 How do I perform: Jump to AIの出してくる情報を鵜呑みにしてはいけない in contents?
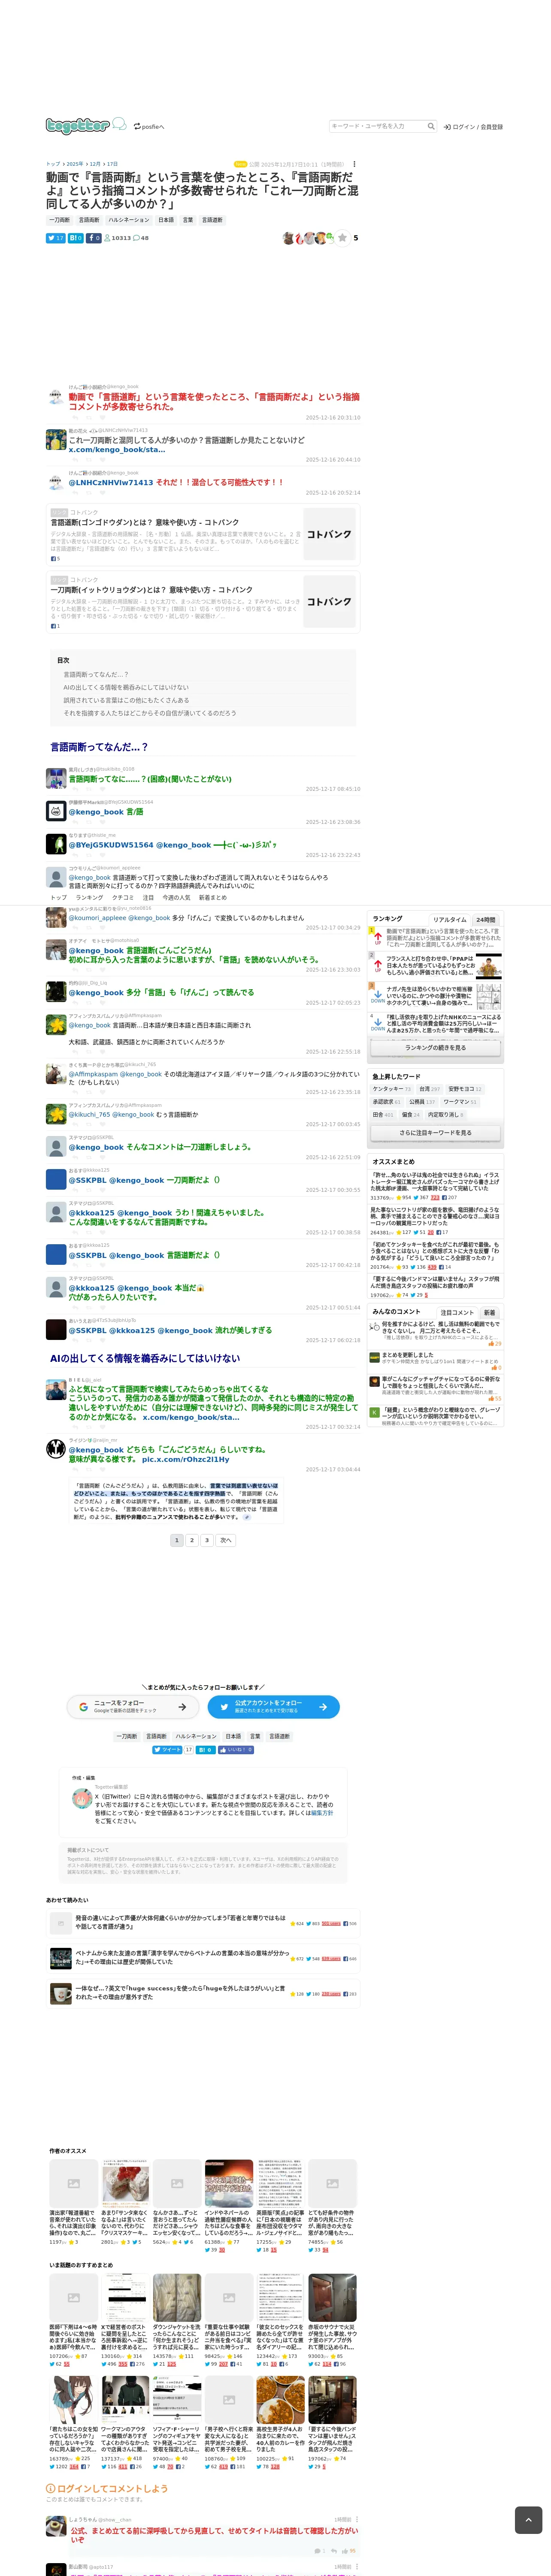point(126,688)
